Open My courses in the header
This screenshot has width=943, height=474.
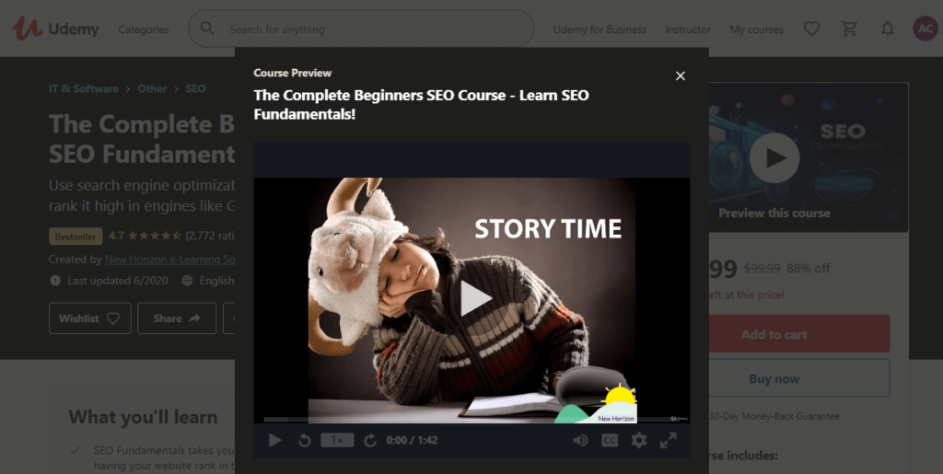[x=757, y=29]
